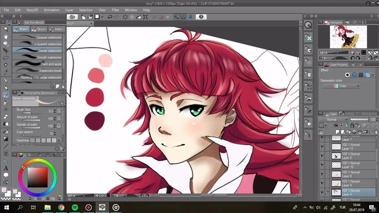The height and width of the screenshot is (213, 379).
Task: Toggle visibility of Layer 10
Action: pos(322,165)
